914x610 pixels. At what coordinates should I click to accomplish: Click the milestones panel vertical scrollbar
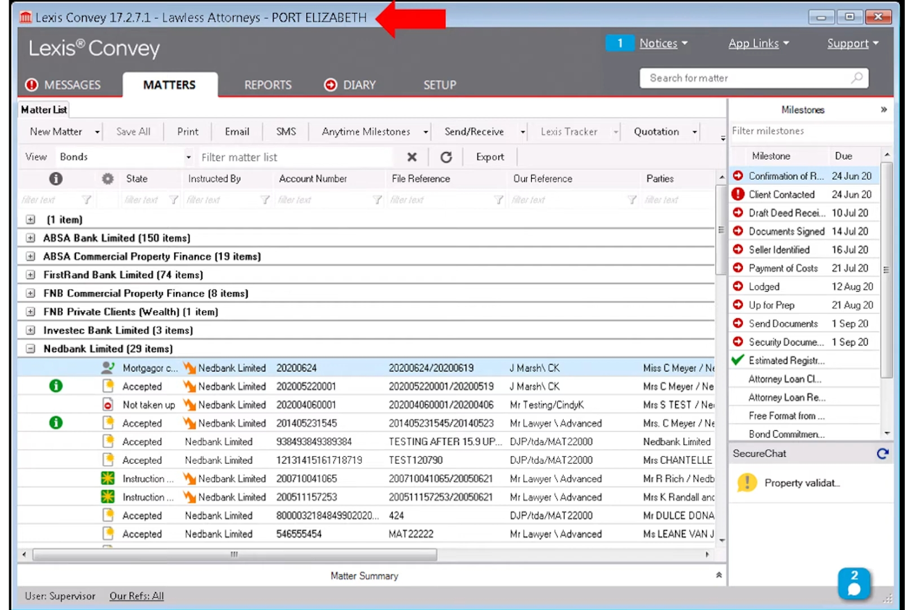[886, 269]
